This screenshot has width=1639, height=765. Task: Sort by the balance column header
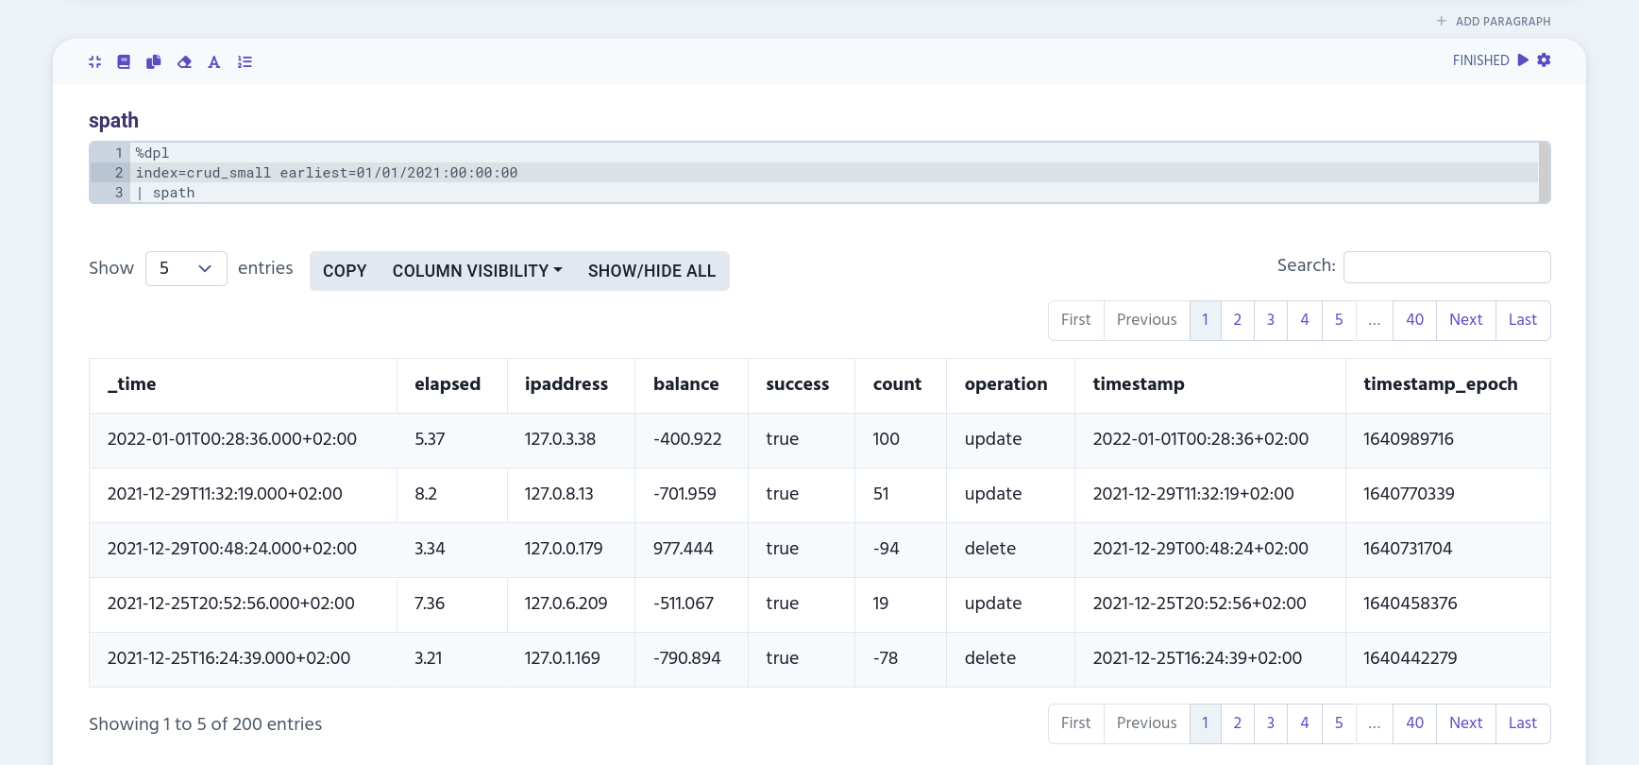pyautogui.click(x=691, y=385)
